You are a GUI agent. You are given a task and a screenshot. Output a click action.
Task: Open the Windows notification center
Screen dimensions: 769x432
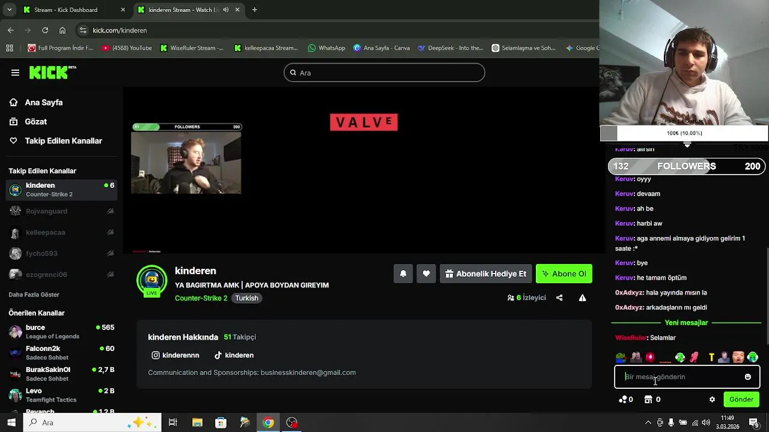click(754, 422)
